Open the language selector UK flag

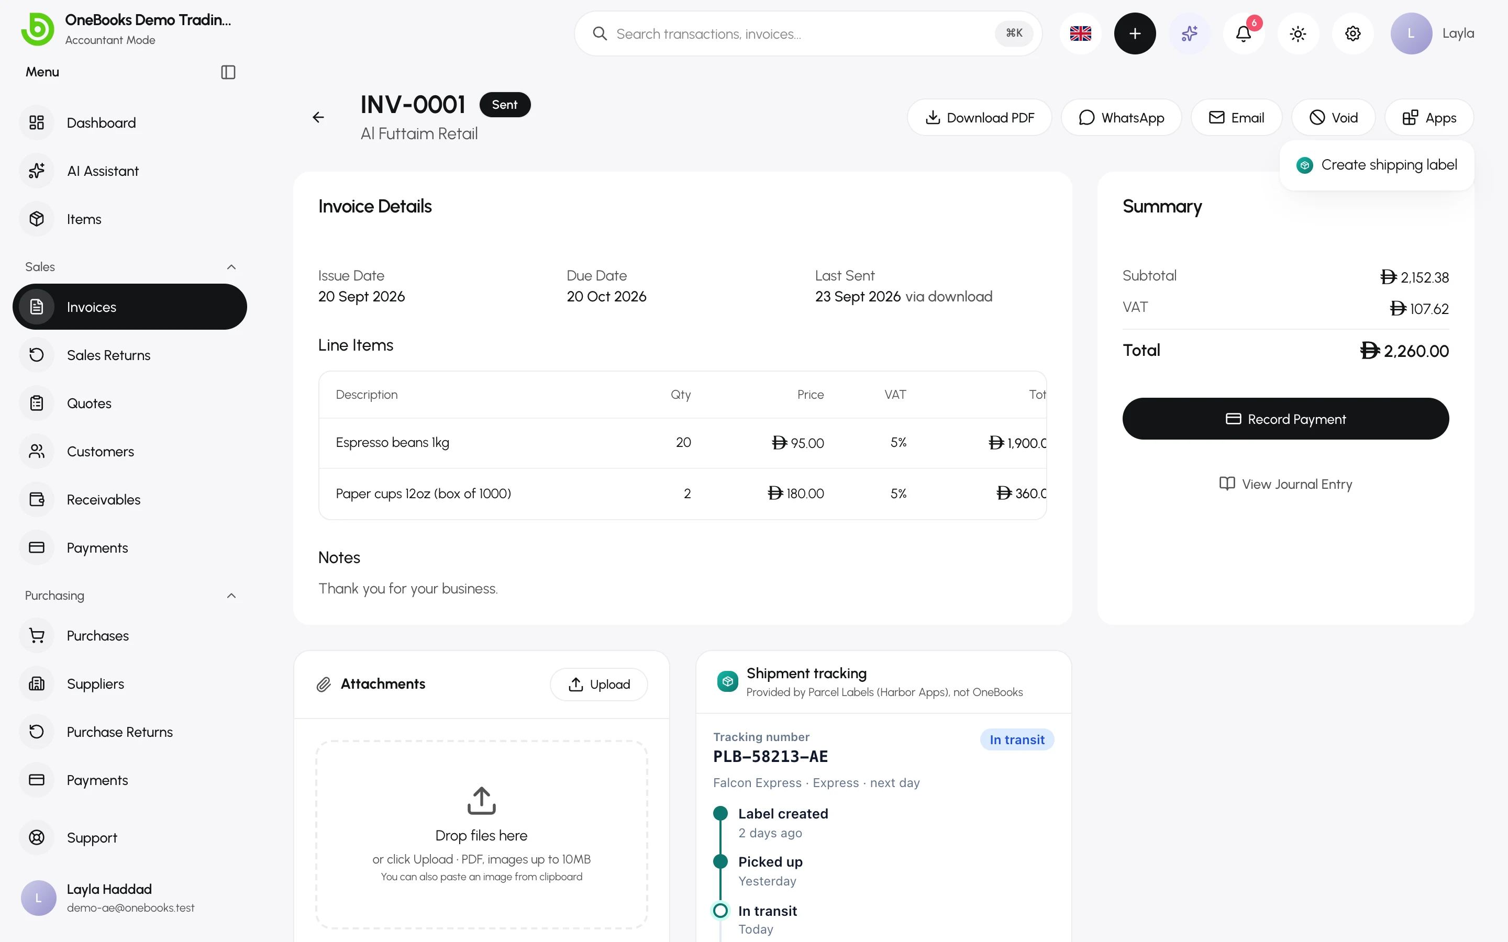tap(1081, 33)
